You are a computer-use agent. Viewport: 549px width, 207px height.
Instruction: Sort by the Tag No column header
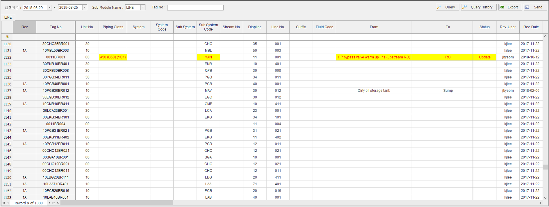click(56, 27)
